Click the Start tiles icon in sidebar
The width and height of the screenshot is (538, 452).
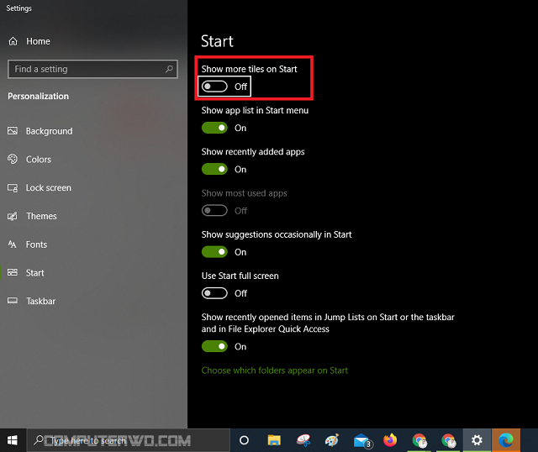(x=13, y=272)
